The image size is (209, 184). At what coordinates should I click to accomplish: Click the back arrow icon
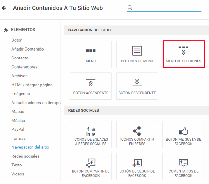[4, 8]
